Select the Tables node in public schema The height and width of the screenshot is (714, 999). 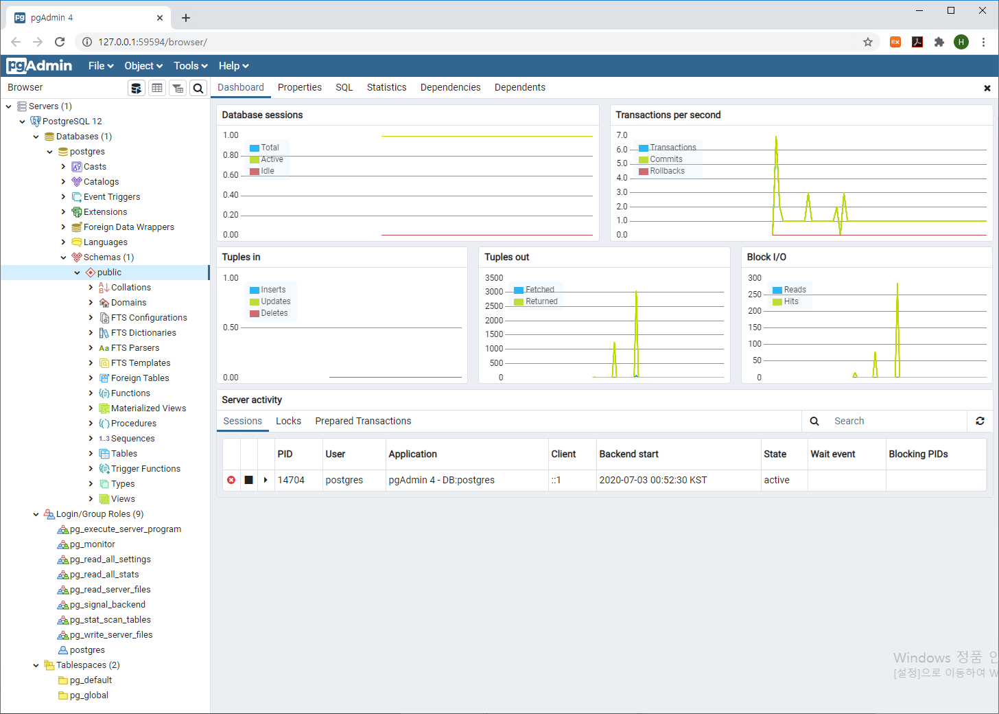pos(124,454)
